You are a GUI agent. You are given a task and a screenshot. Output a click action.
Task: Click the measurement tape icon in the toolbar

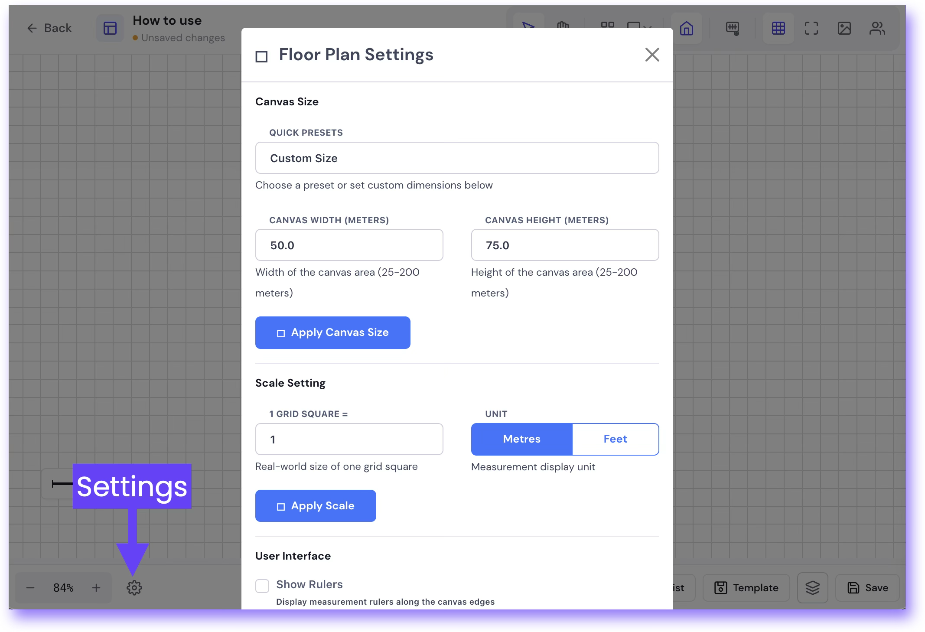point(733,28)
